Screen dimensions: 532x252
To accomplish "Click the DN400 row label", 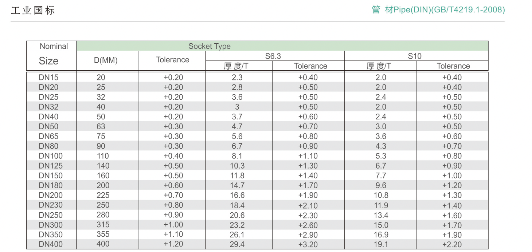I will coord(51,245).
